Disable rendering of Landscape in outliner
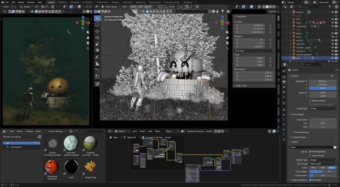This screenshot has height=187, width=340. point(336,26)
